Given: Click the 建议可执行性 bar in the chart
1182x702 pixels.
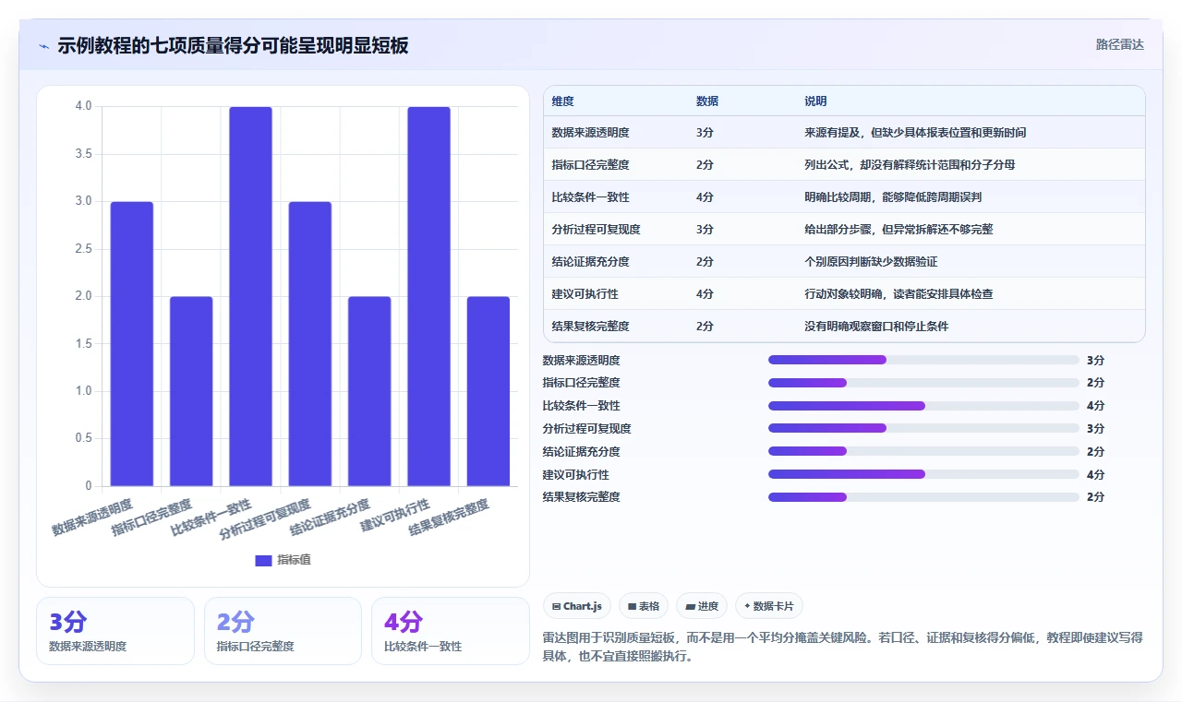Looking at the screenshot, I should [x=428, y=296].
